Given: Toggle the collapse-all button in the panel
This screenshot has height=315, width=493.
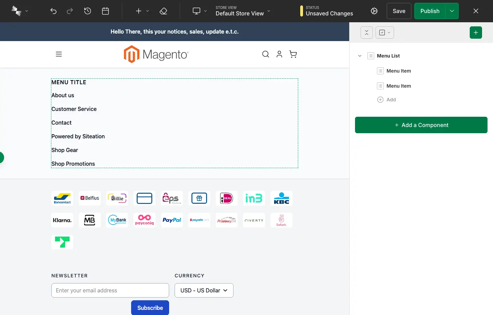Looking at the screenshot, I should point(367,33).
